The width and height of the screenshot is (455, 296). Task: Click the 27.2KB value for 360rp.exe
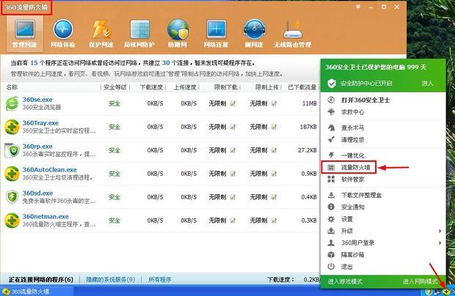point(307,150)
